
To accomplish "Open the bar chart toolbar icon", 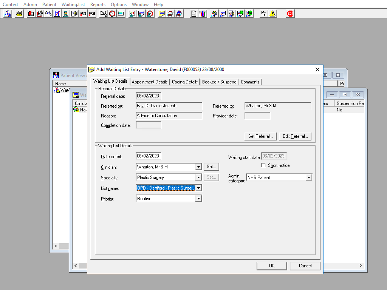I will point(203,14).
